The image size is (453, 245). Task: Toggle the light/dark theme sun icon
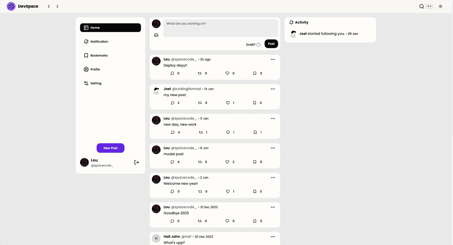(x=440, y=6)
